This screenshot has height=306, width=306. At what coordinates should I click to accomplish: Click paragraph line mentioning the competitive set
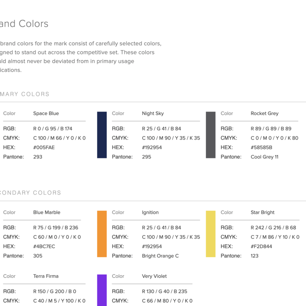(77, 52)
